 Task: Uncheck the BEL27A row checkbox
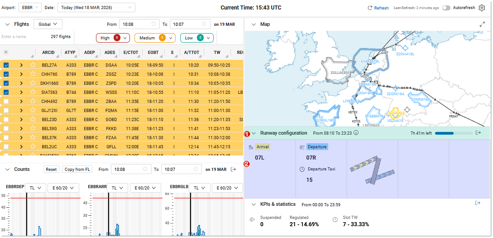coord(6,65)
